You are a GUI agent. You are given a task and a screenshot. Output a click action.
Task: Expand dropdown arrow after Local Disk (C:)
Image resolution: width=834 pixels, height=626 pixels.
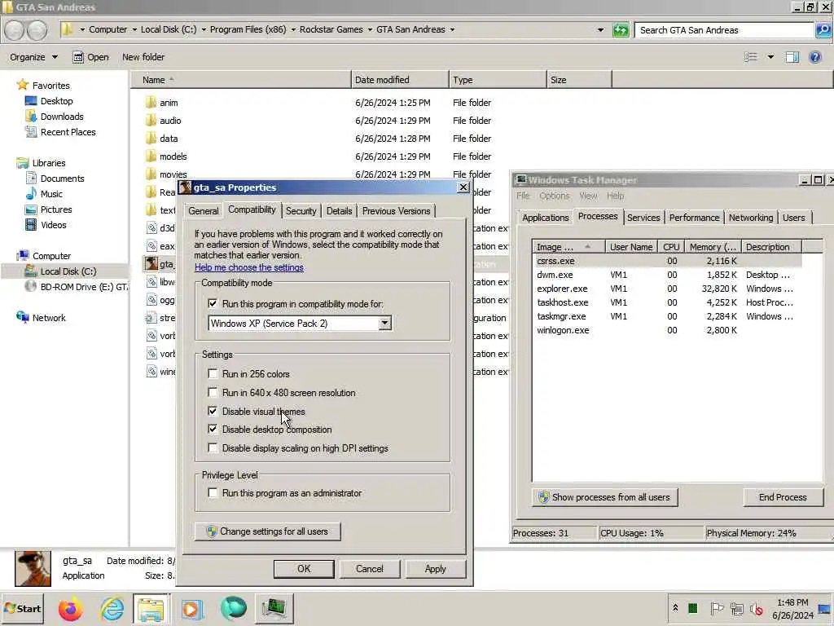[204, 30]
